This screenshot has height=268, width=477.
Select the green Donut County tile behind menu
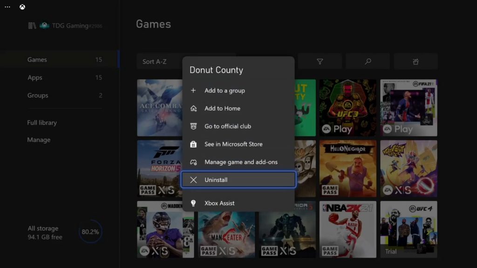pos(305,108)
